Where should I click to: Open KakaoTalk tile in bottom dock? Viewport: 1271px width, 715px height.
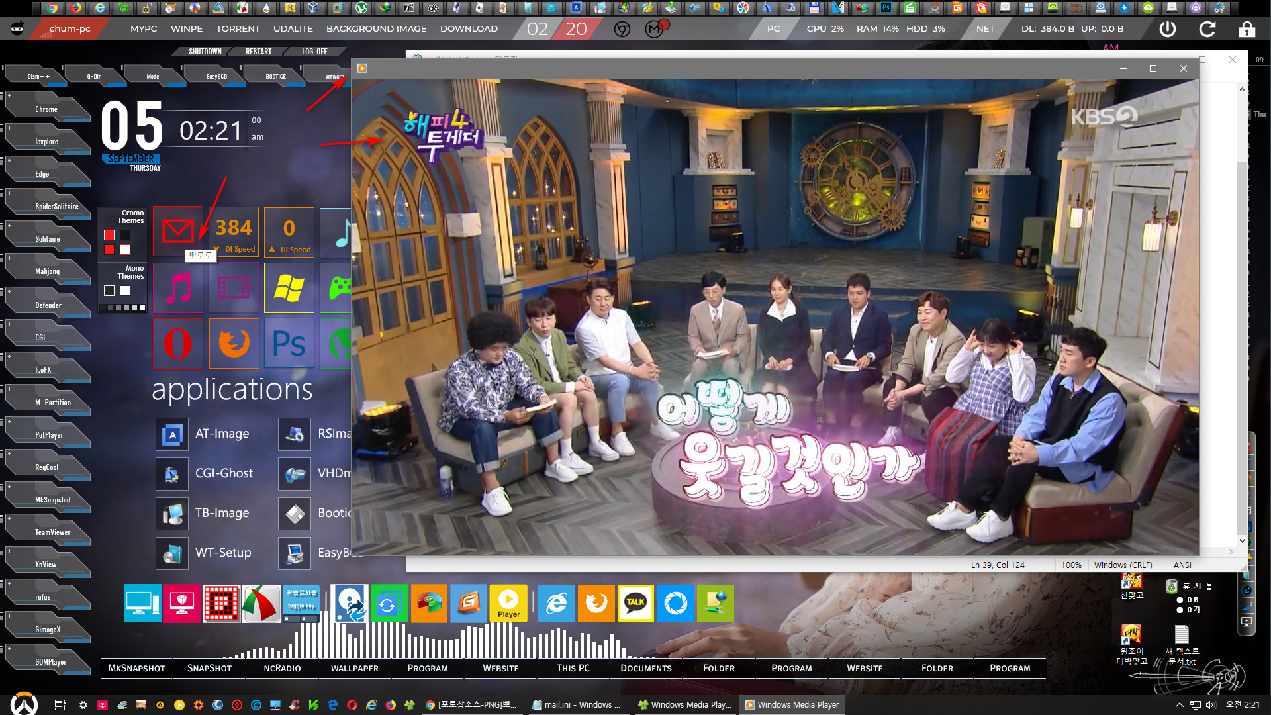click(635, 603)
